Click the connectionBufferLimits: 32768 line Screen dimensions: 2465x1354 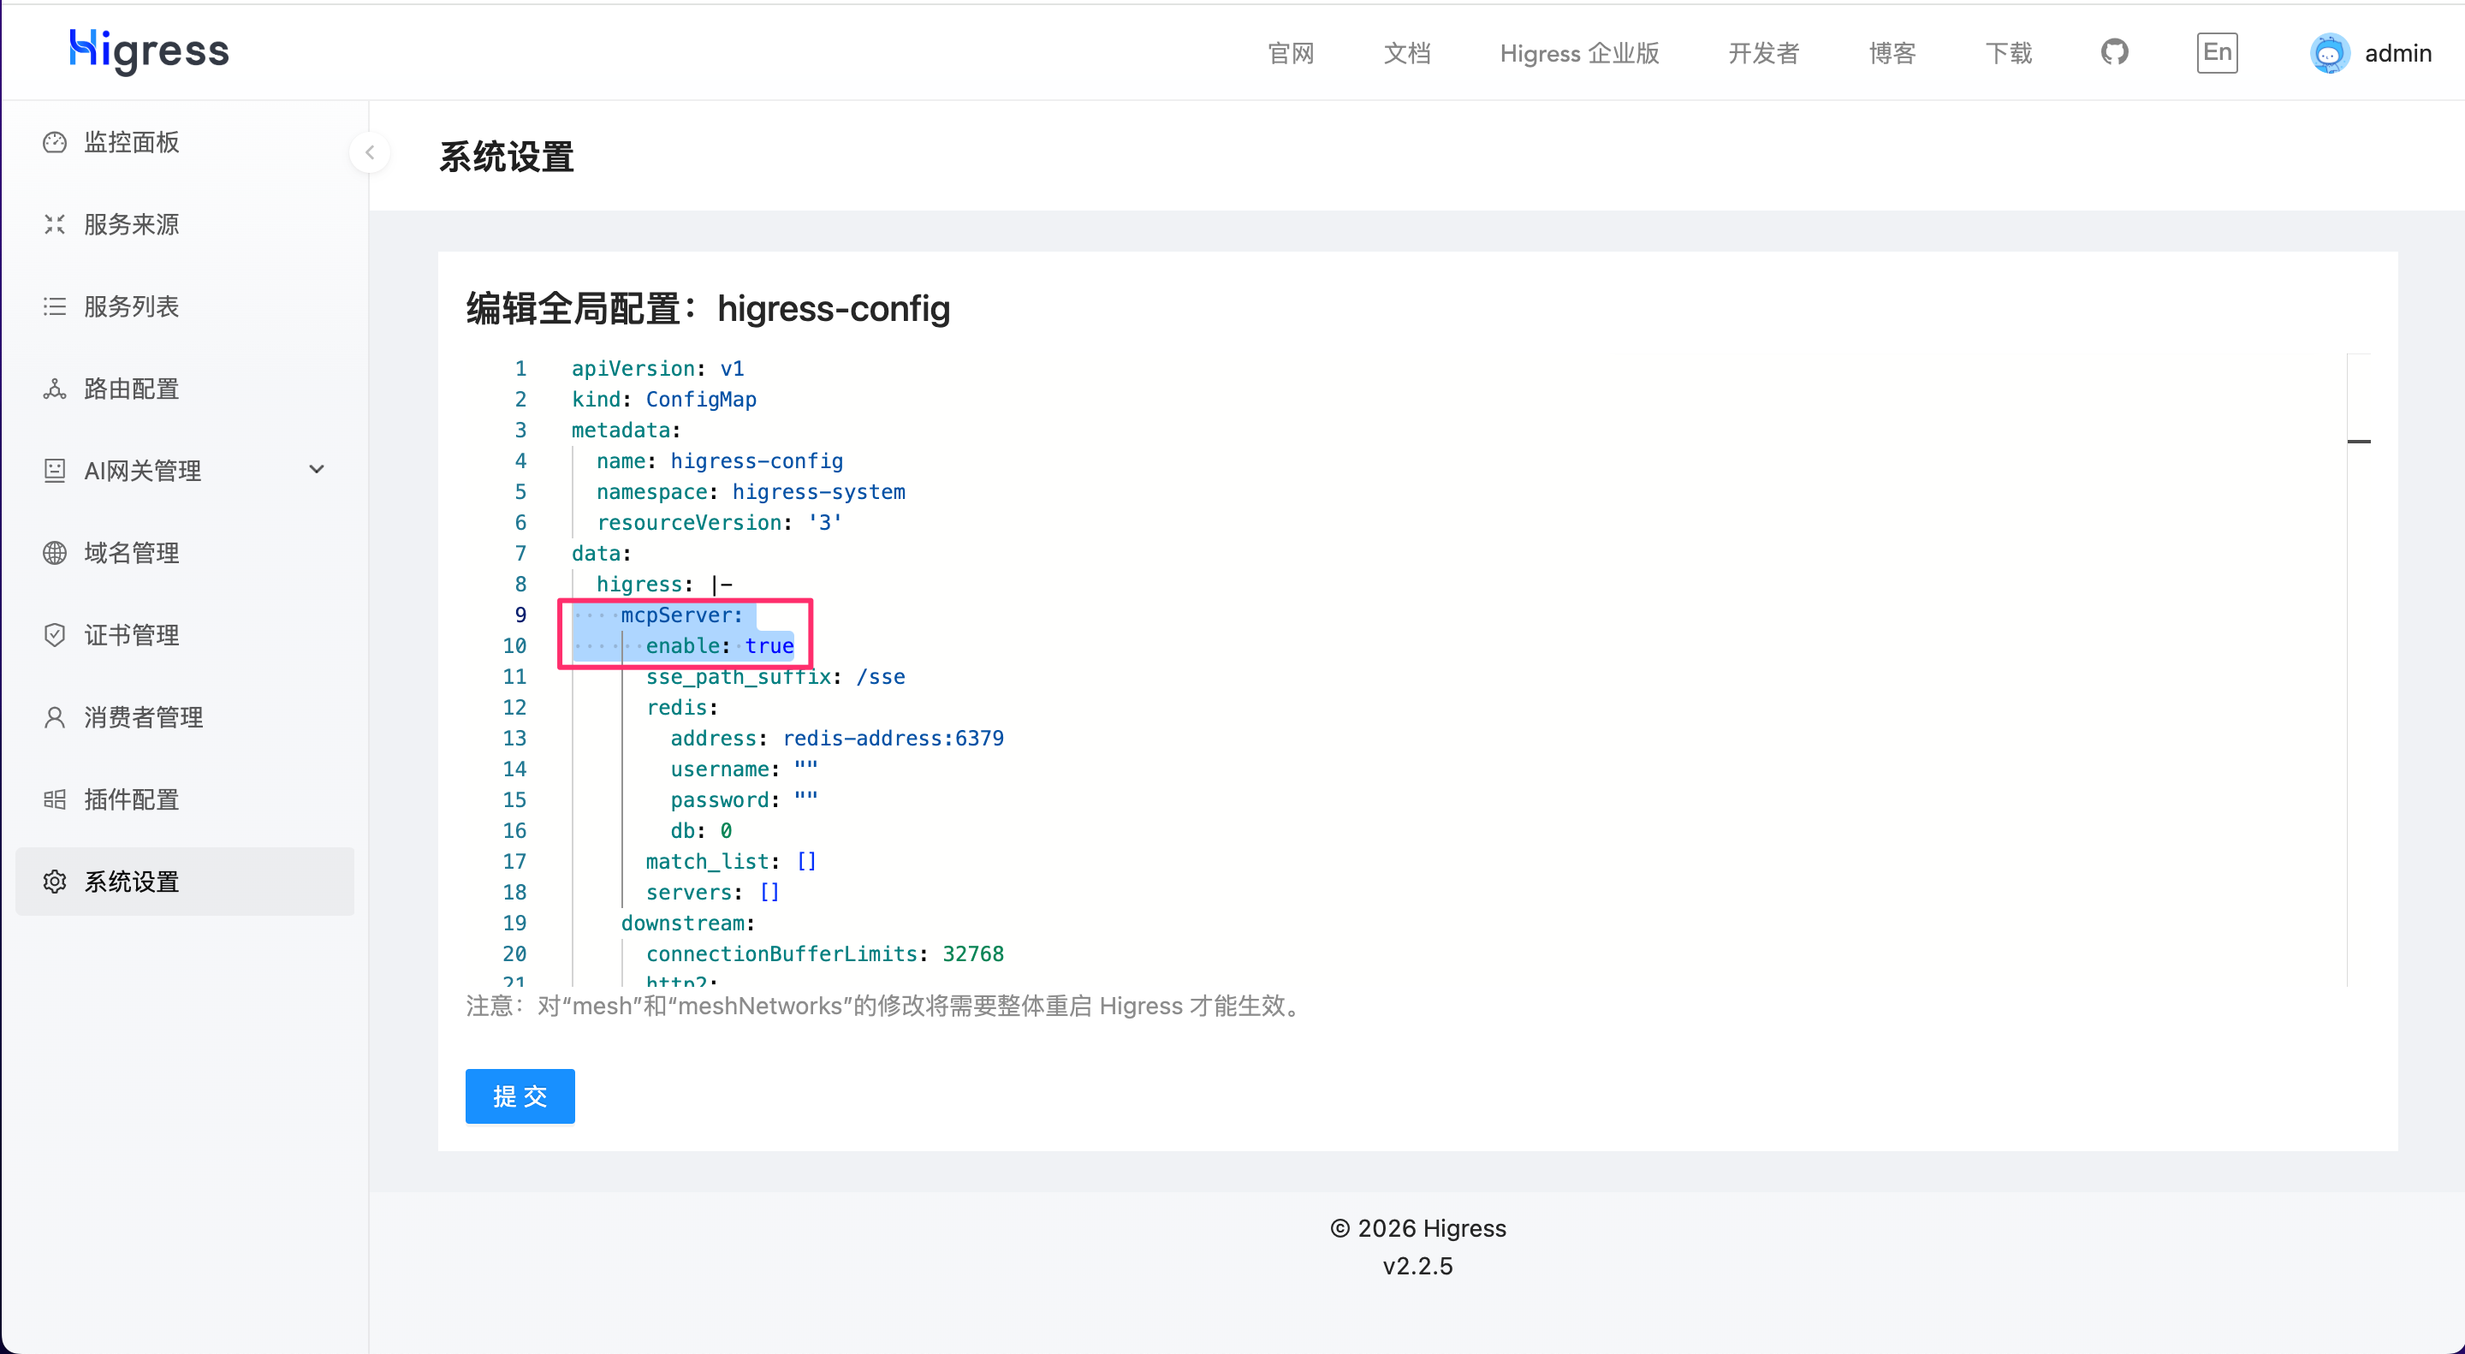click(825, 954)
